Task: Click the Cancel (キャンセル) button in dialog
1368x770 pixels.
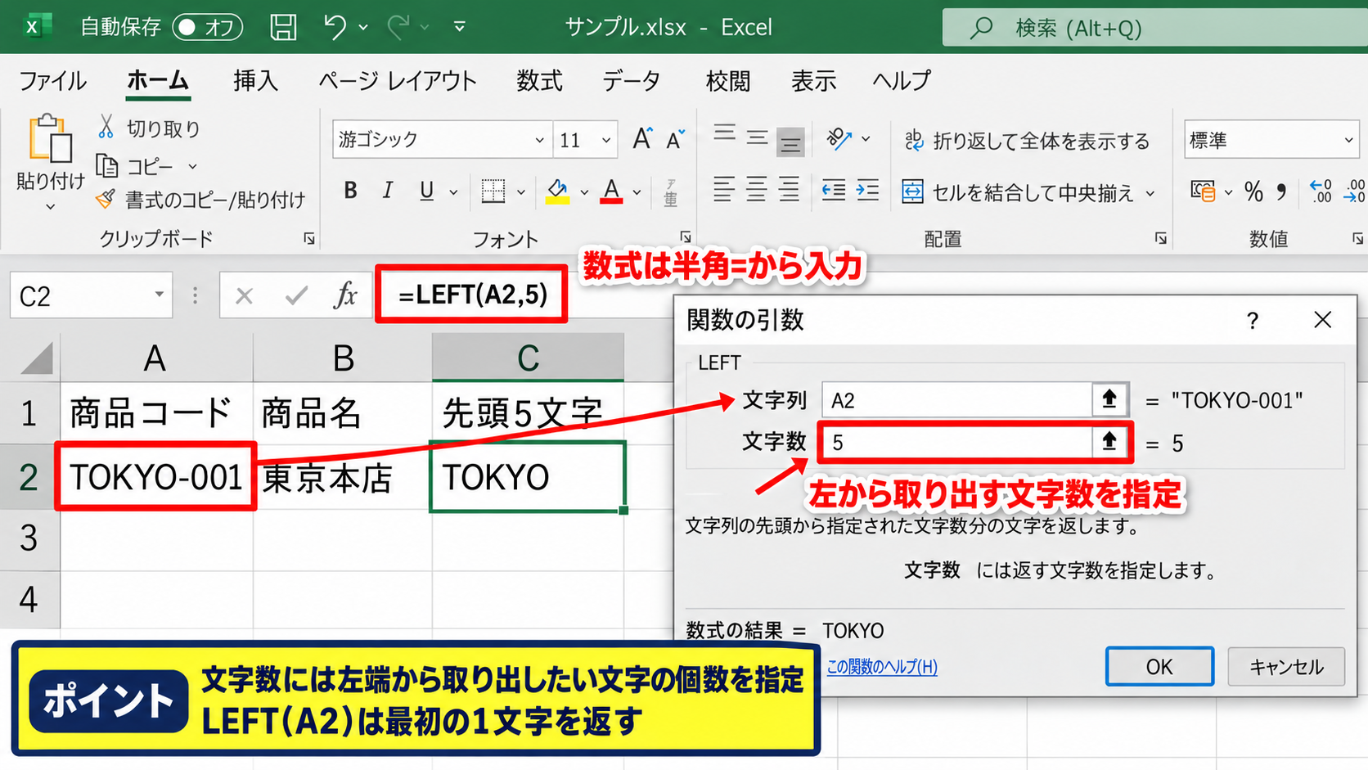Action: (1286, 666)
